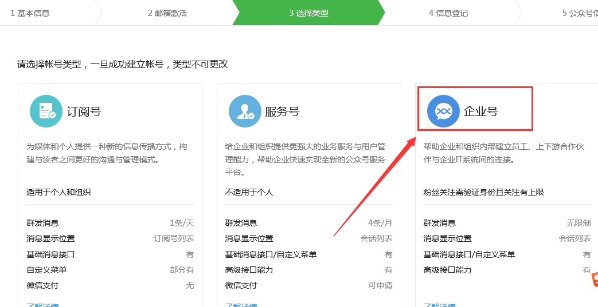
Task: Open 了解详情 link under 订阅号
Action: (42, 305)
